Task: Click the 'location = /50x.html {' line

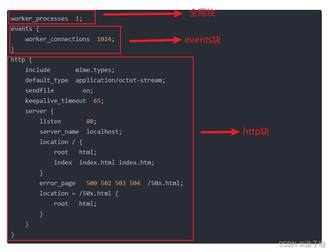Action: click(x=79, y=194)
